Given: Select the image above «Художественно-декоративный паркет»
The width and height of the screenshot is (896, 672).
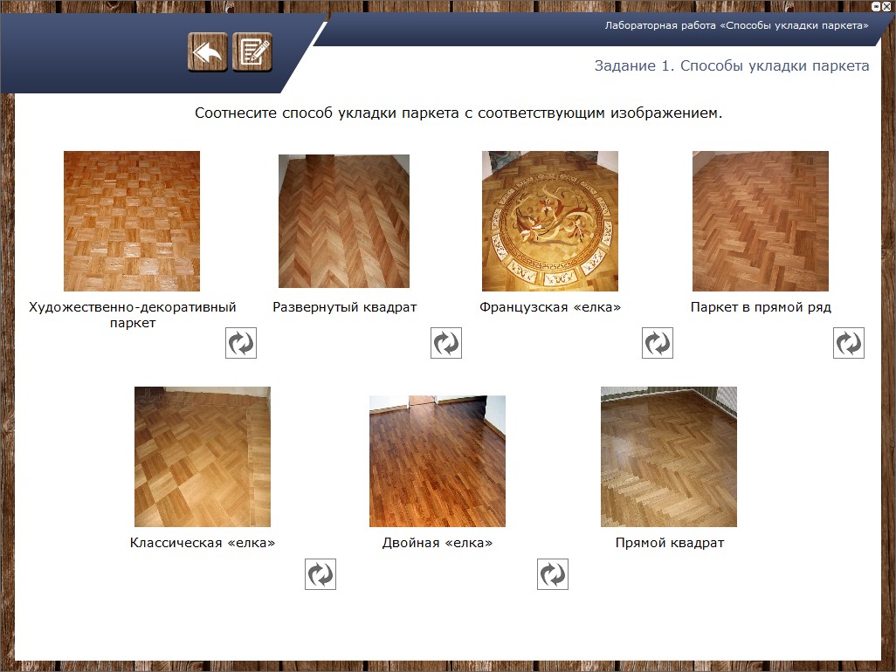Looking at the screenshot, I should tap(132, 221).
